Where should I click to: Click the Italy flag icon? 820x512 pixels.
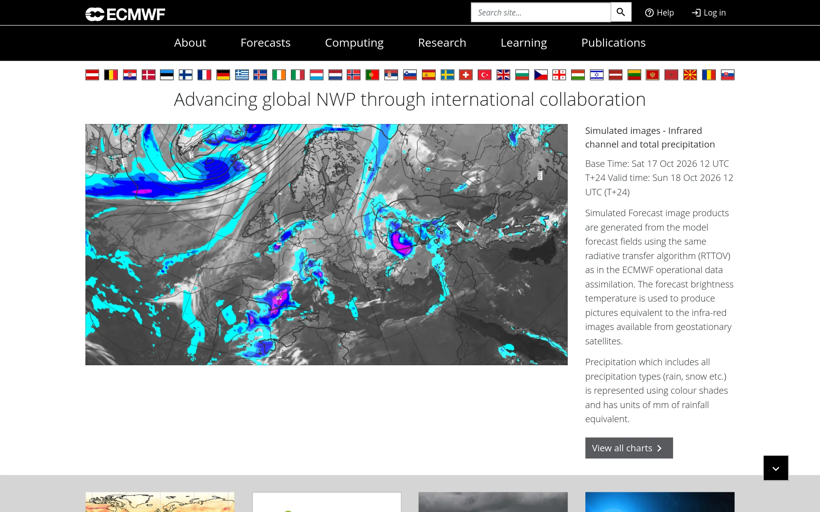(x=298, y=75)
